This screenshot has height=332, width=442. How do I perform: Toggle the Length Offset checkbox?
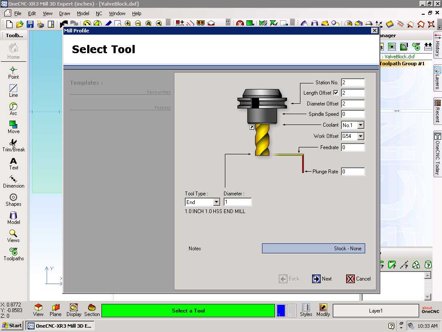tap(336, 93)
